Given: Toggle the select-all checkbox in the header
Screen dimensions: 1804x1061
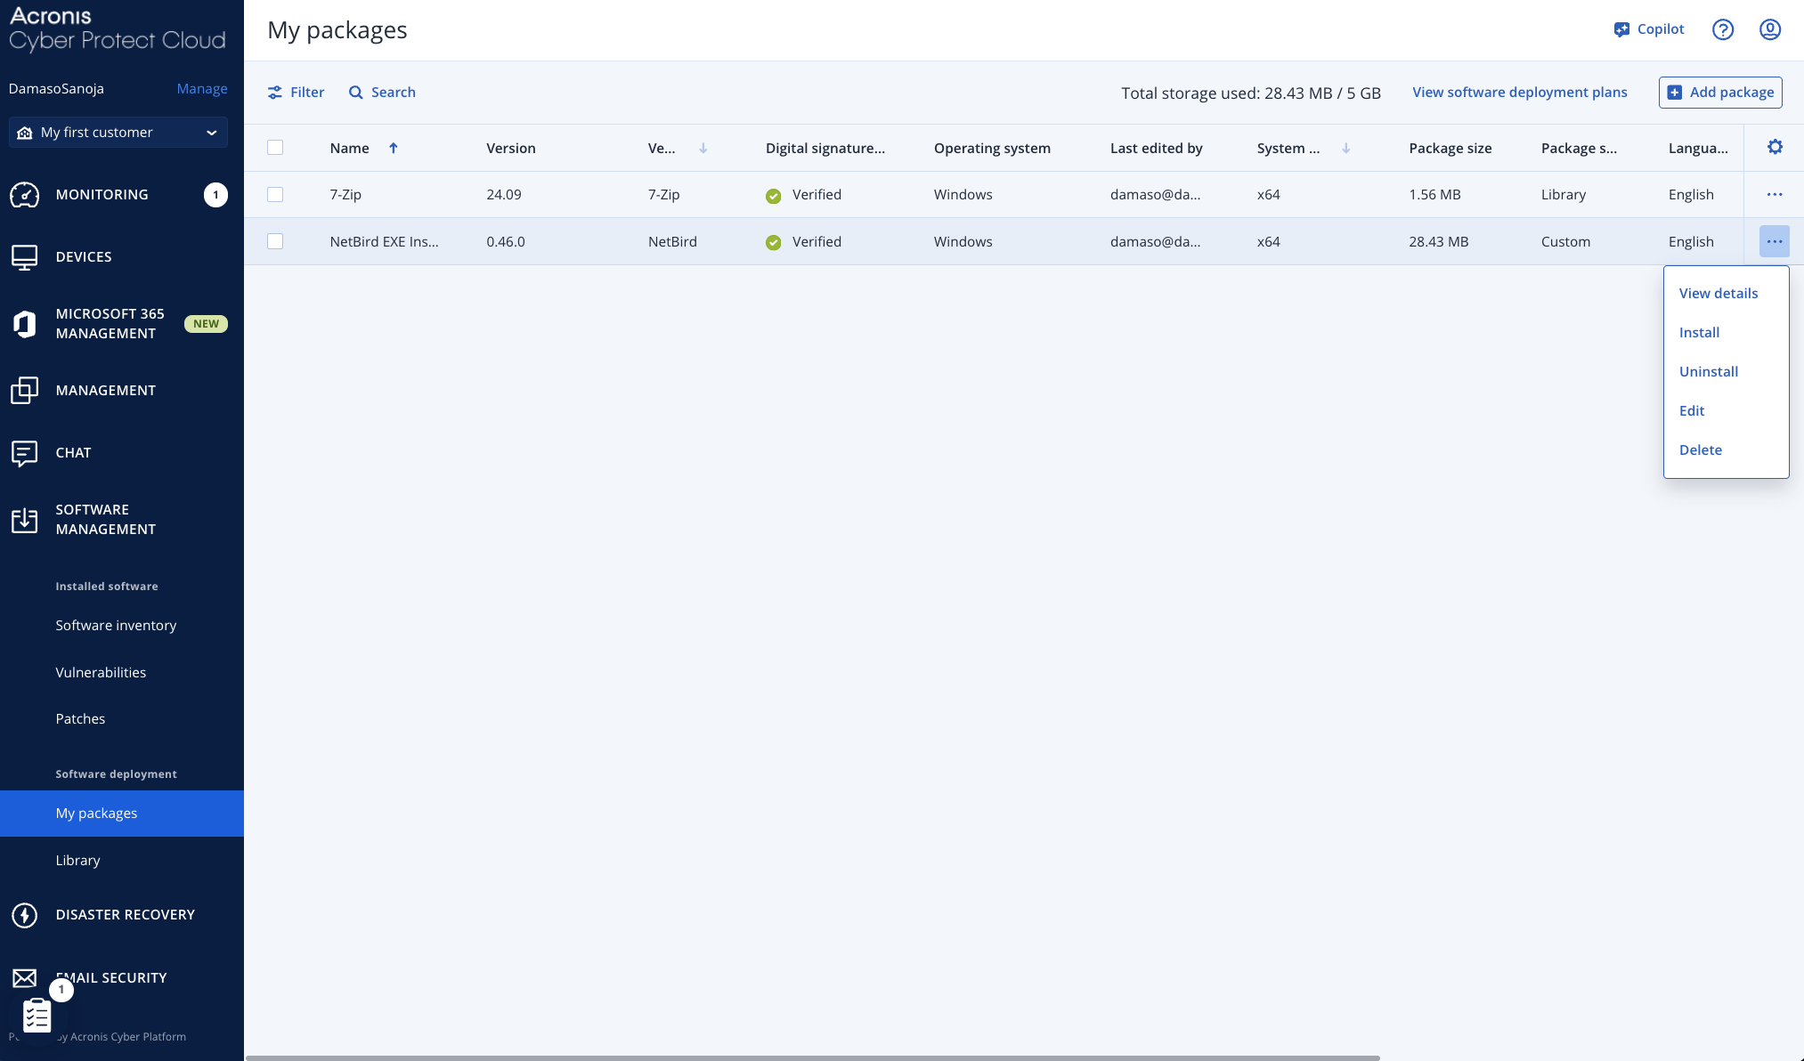Looking at the screenshot, I should point(276,147).
